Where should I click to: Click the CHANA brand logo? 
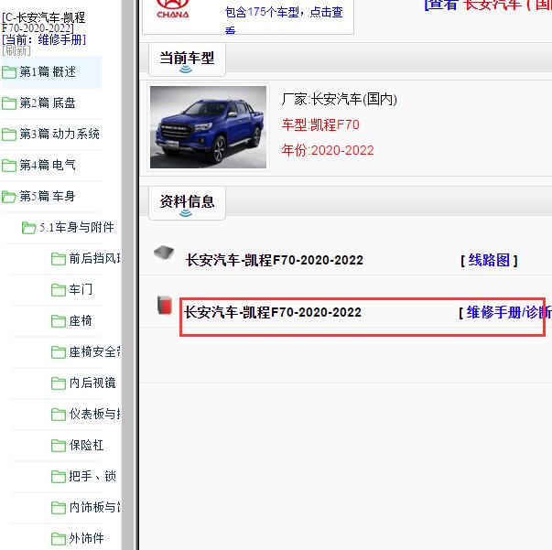tap(173, 9)
